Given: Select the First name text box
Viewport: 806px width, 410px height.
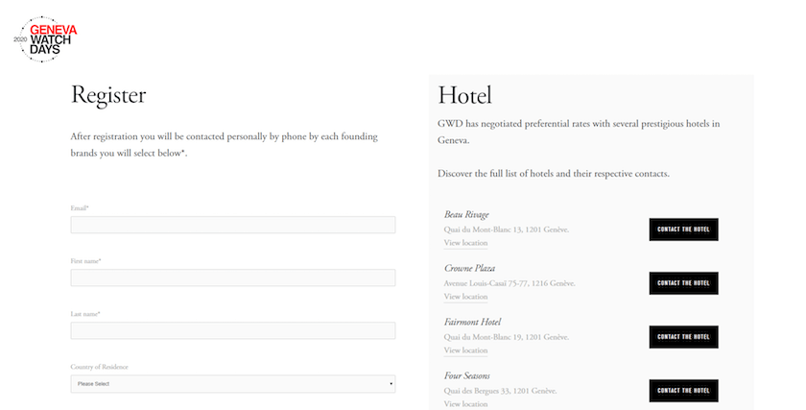Looking at the screenshot, I should pyautogui.click(x=233, y=277).
